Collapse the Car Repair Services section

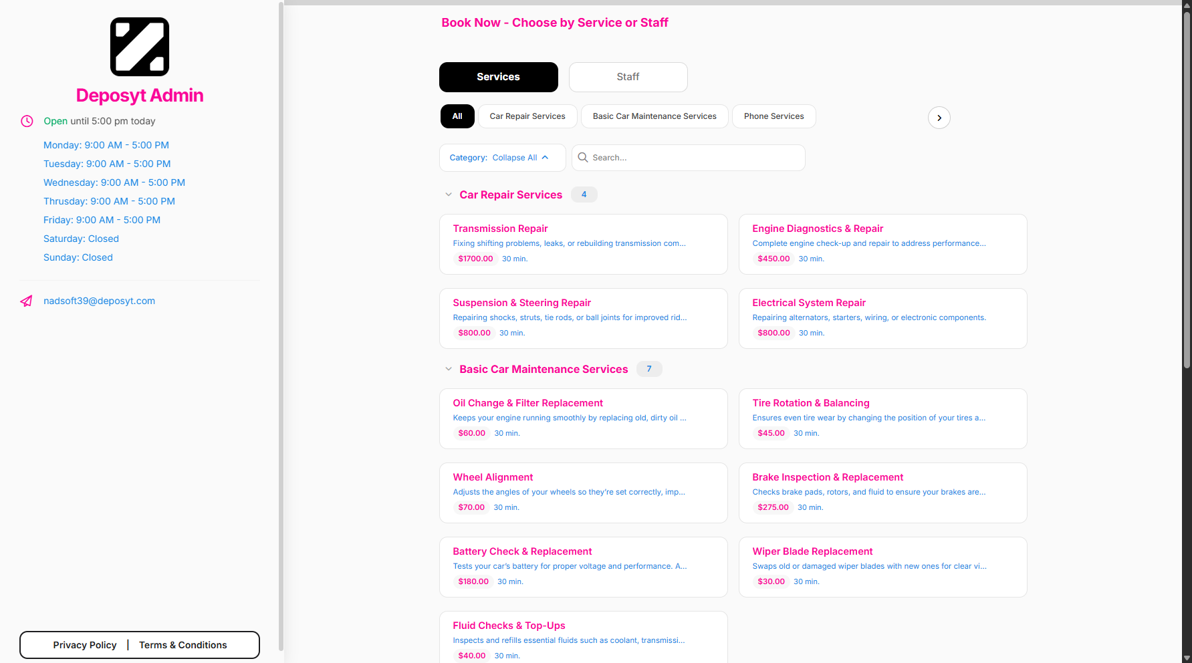click(449, 194)
